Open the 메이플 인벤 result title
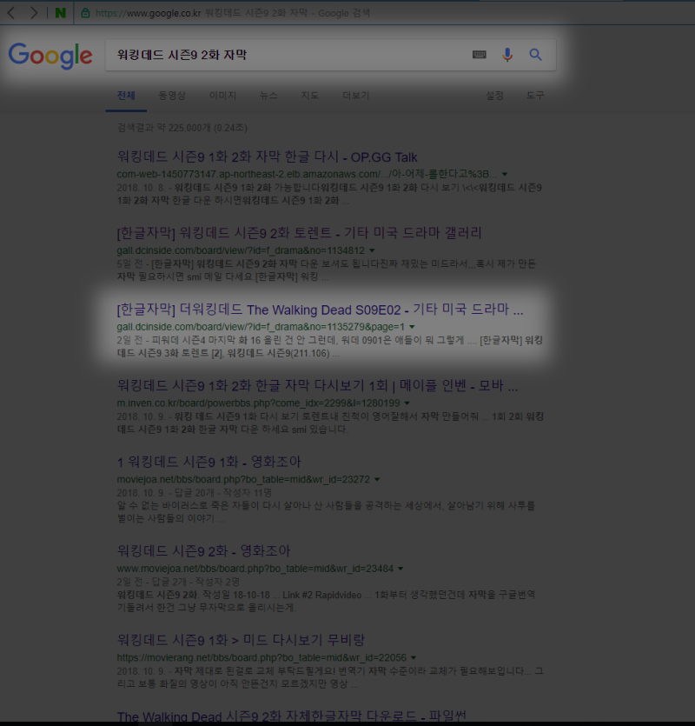Screen dimensions: 695x726 pos(317,385)
